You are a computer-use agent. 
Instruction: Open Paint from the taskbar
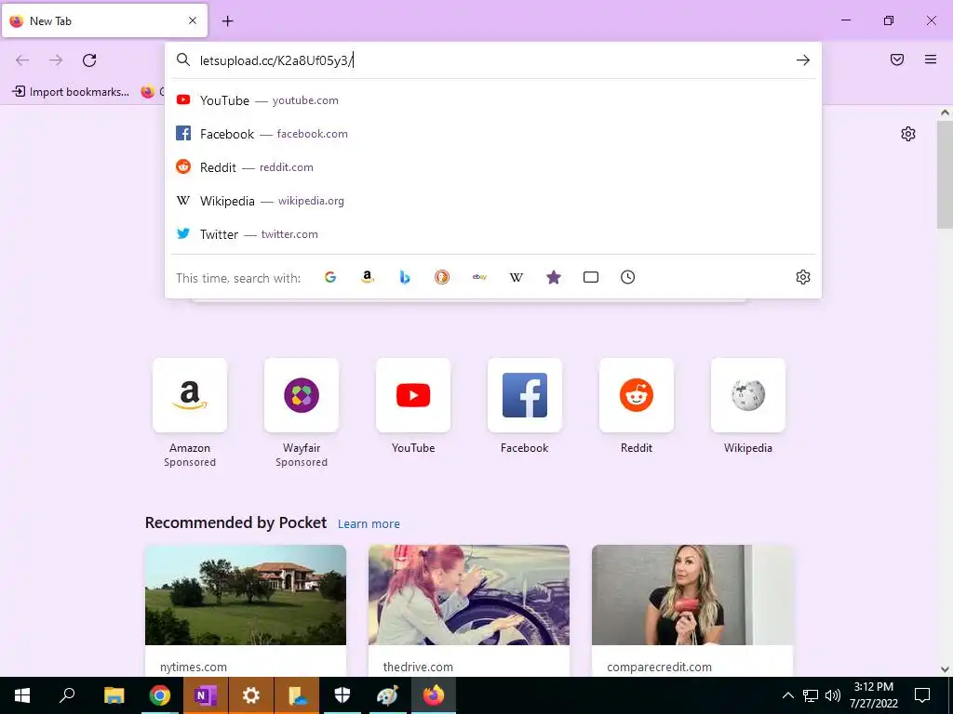pyautogui.click(x=388, y=695)
